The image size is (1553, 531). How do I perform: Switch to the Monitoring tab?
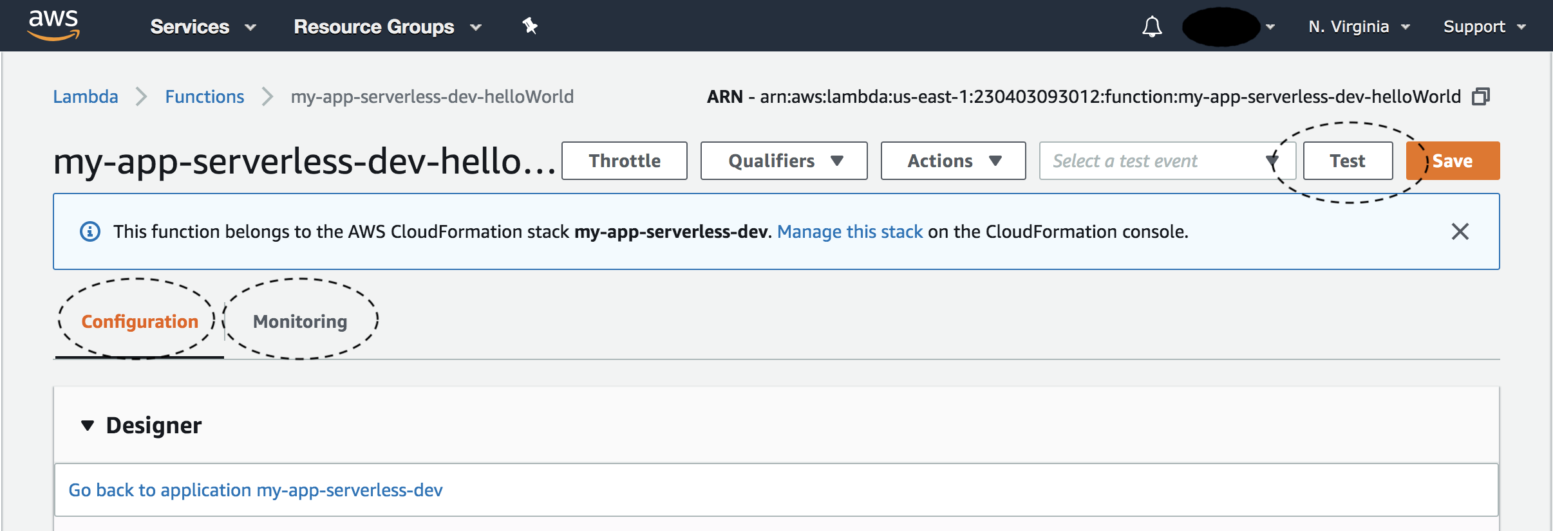coord(300,321)
